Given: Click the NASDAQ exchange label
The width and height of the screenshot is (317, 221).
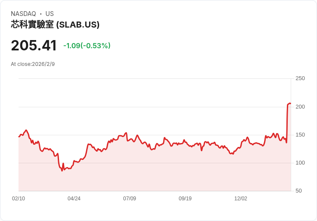Looking at the screenshot, I should 23,14.
